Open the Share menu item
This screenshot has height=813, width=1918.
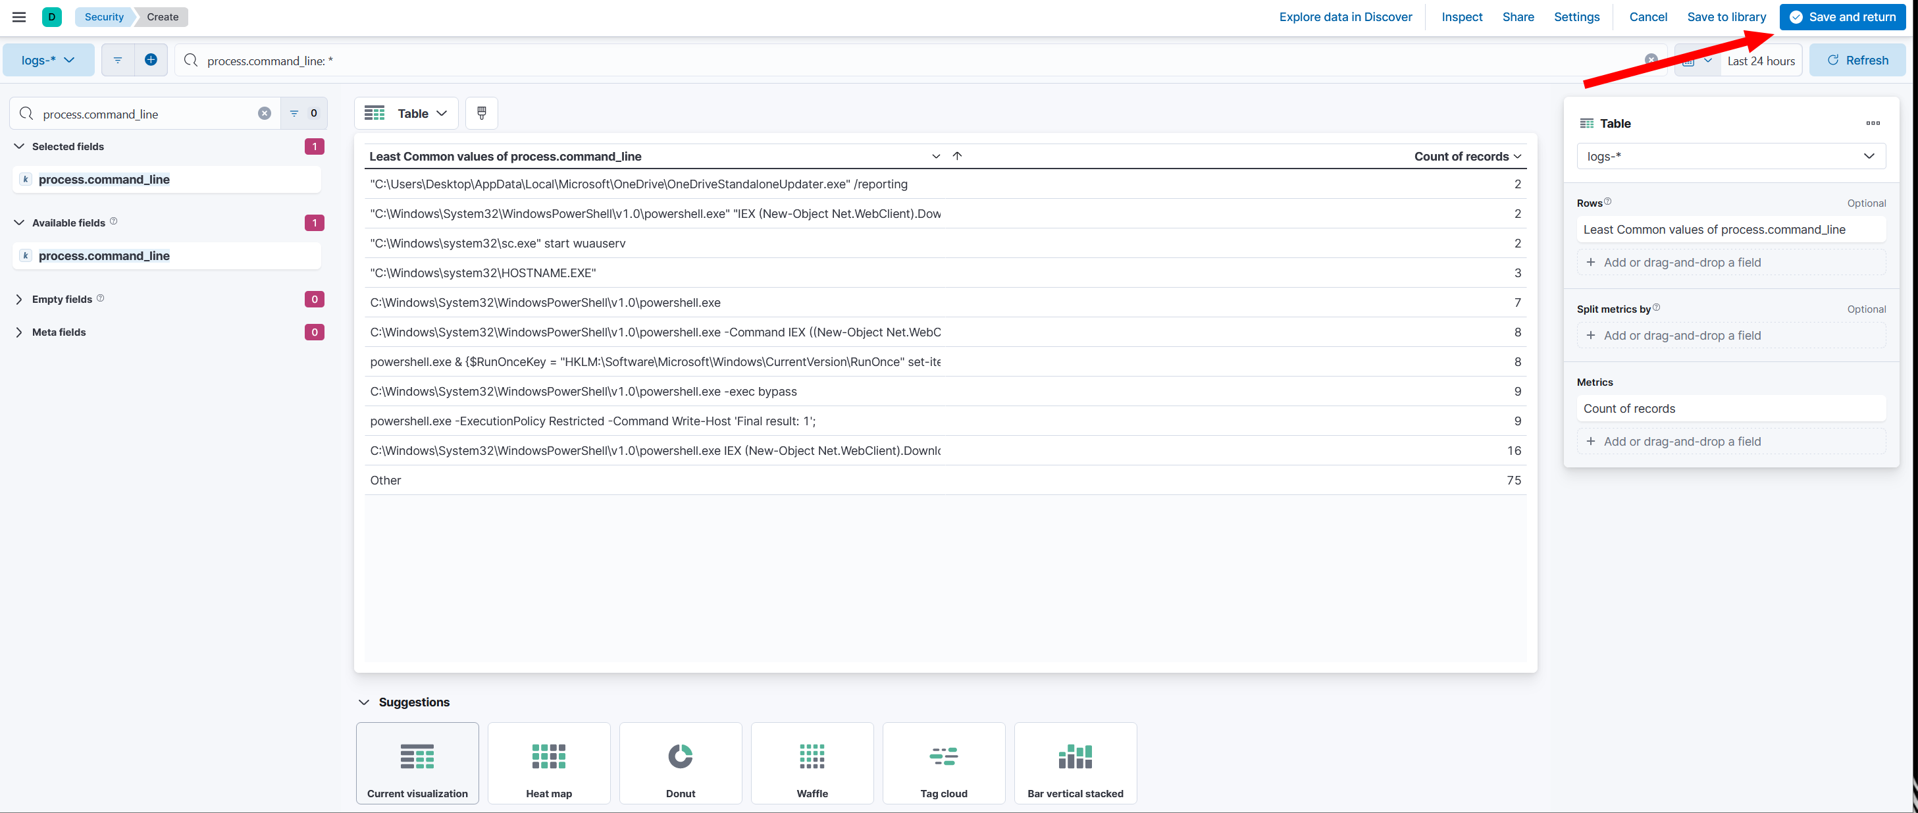point(1517,16)
